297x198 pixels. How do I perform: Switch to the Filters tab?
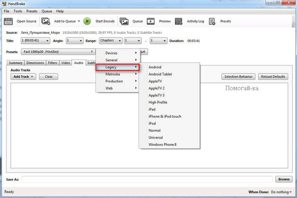coord(53,63)
